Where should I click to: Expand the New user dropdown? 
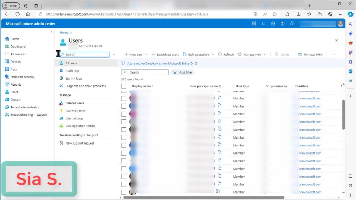[146, 54]
